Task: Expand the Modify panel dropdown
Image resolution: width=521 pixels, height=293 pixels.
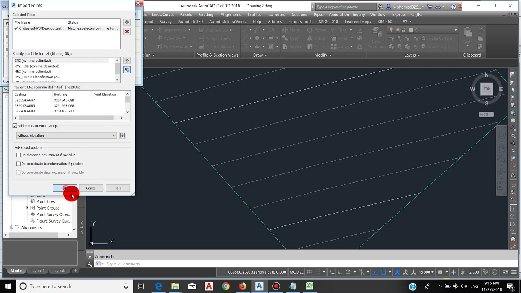Action: point(323,55)
